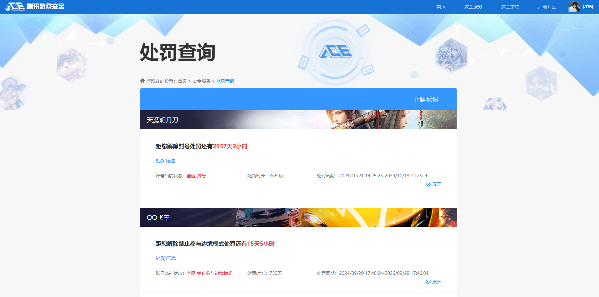
Task: Open the 安全学院 navigation menu
Action: (x=510, y=7)
